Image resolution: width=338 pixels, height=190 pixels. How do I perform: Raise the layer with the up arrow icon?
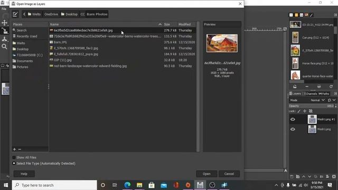tap(304, 176)
